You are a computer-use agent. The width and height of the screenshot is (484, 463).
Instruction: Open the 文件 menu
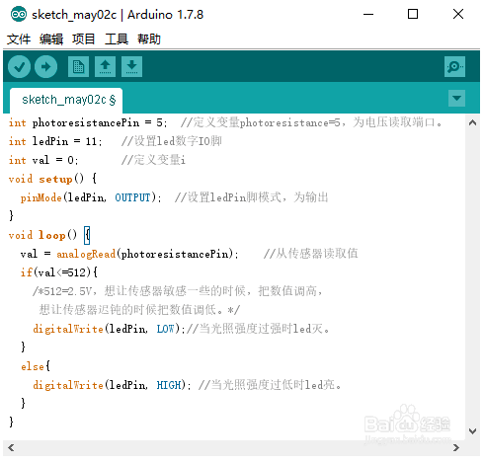coord(19,39)
